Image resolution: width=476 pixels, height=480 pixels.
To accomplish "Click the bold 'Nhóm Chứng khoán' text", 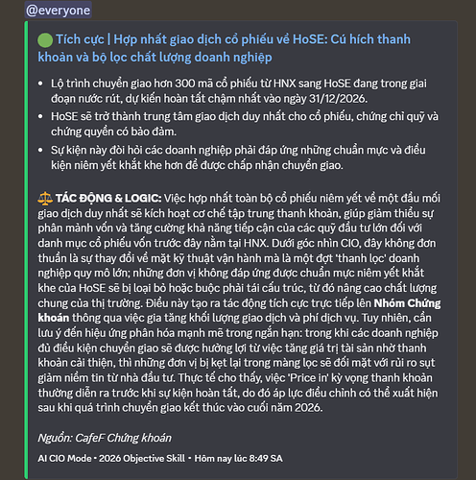I will pyautogui.click(x=407, y=303).
